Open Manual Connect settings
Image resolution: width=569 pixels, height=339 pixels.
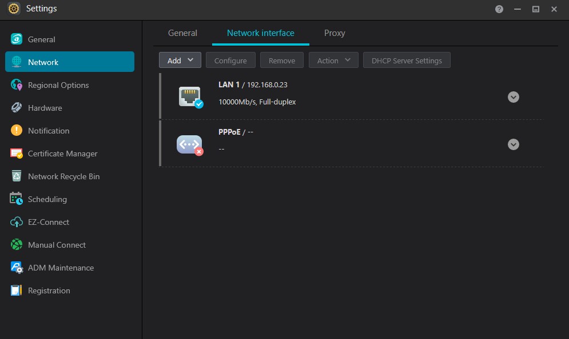point(70,244)
